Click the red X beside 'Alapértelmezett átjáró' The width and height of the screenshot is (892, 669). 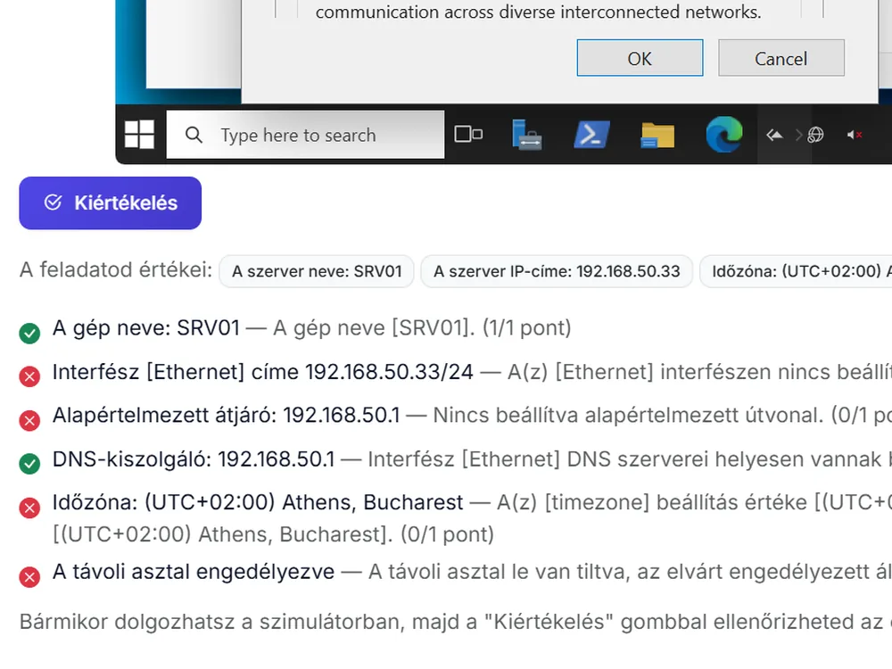(x=29, y=420)
